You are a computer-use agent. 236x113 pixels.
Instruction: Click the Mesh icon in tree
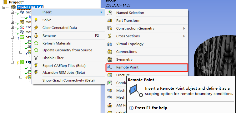(x=22, y=32)
